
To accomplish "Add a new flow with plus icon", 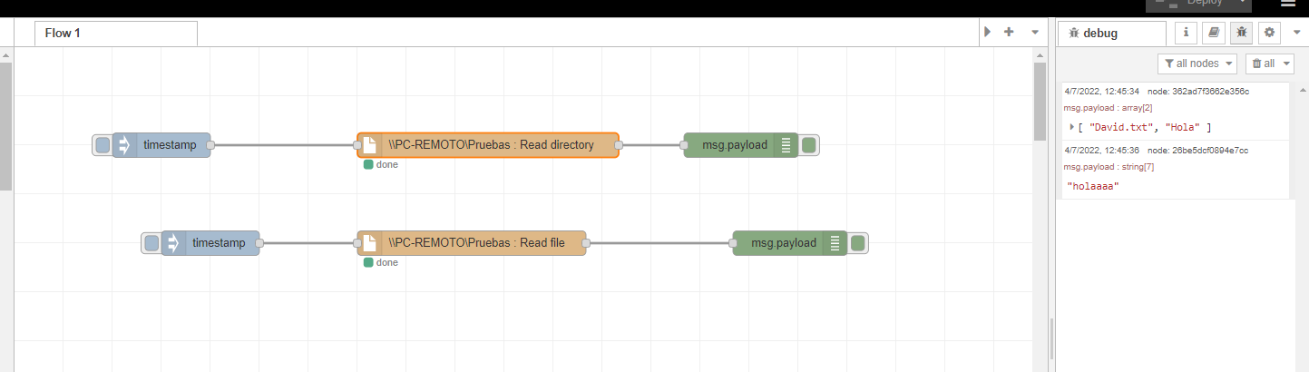I will click(x=1009, y=33).
